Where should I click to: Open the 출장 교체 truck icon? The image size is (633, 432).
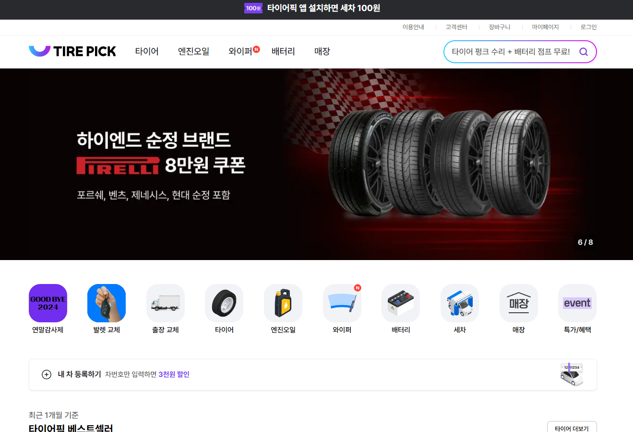tap(166, 303)
